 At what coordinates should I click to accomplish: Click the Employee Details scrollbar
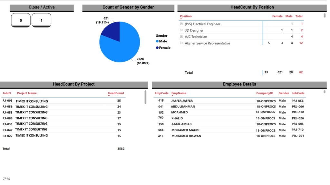(325, 92)
